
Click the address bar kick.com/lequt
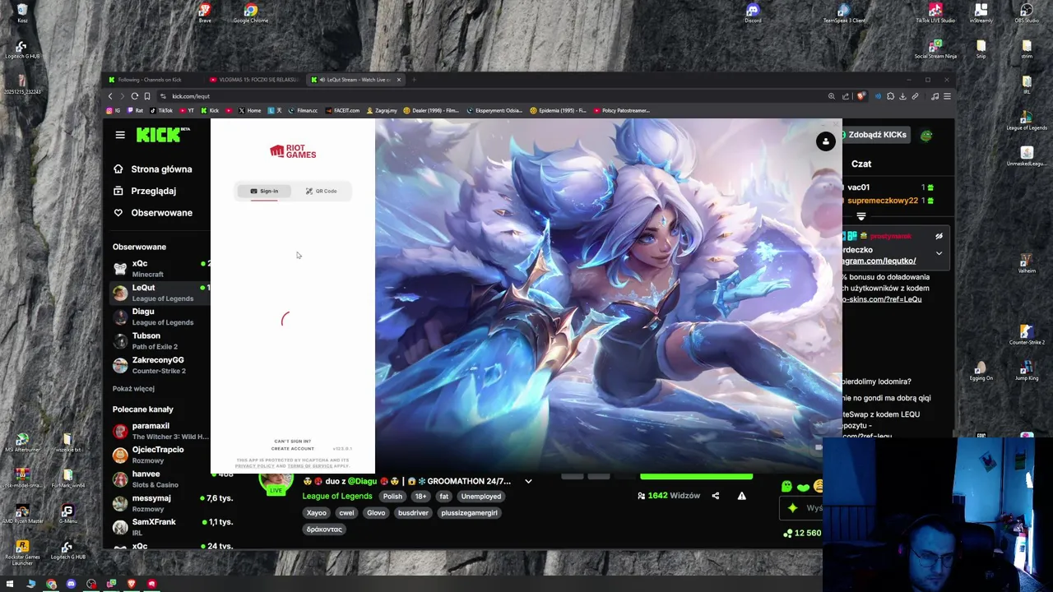click(191, 96)
